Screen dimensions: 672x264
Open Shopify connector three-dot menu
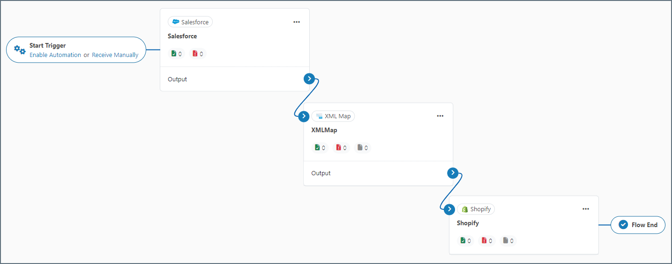(x=586, y=209)
